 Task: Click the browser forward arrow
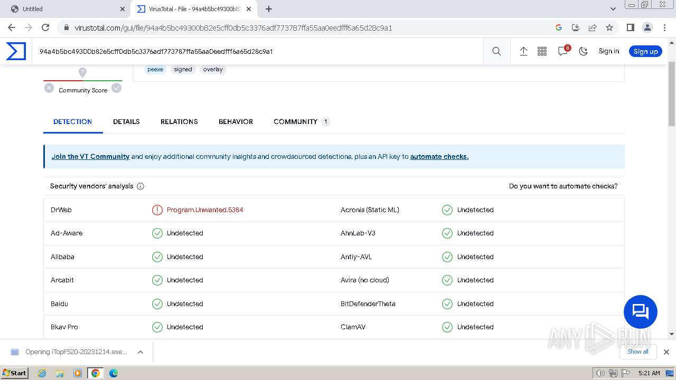point(29,27)
